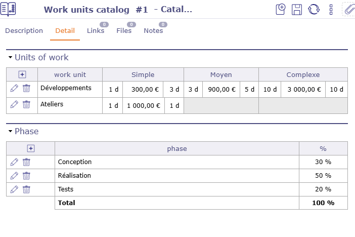
Task: Delete the Développements work unit
Action: (x=26, y=88)
